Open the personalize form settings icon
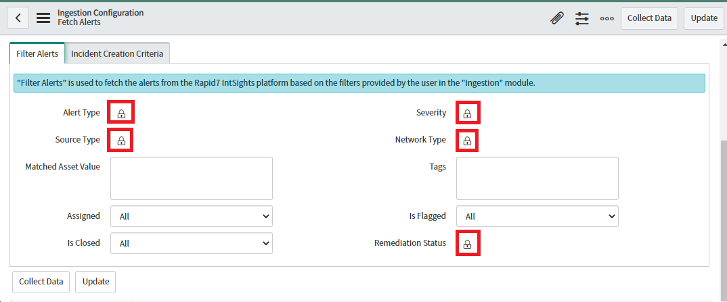This screenshot has height=302, width=727. tap(581, 18)
